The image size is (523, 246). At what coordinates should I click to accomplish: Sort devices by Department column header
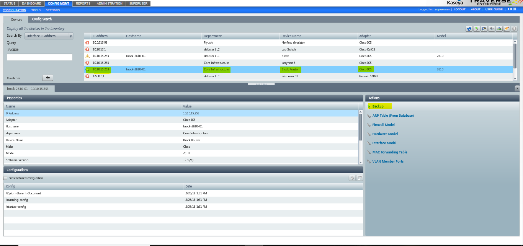(x=241, y=36)
